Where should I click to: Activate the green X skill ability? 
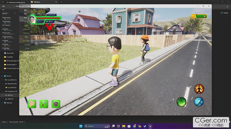click(x=181, y=102)
